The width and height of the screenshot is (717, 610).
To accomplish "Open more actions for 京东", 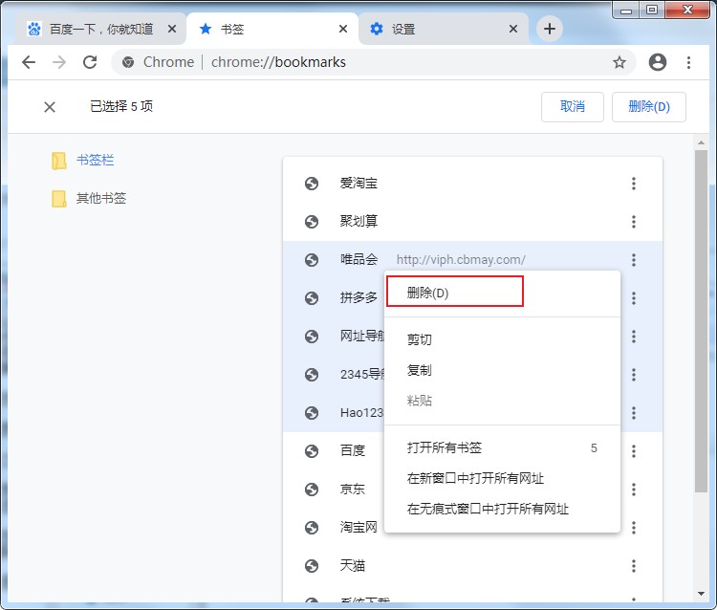I will 633,490.
